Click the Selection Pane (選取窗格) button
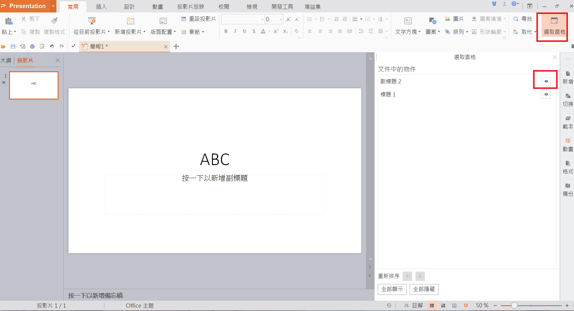574x311 pixels. pos(554,26)
